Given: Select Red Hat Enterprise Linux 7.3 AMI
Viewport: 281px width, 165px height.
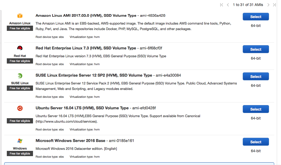Looking at the screenshot, I should click(x=256, y=49).
